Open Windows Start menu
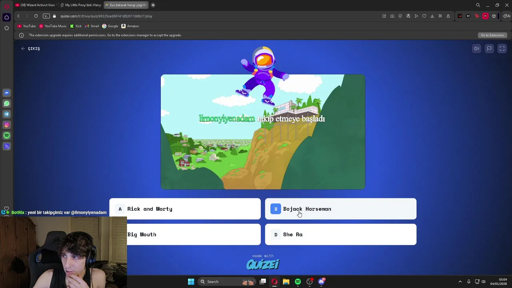 click(x=191, y=282)
